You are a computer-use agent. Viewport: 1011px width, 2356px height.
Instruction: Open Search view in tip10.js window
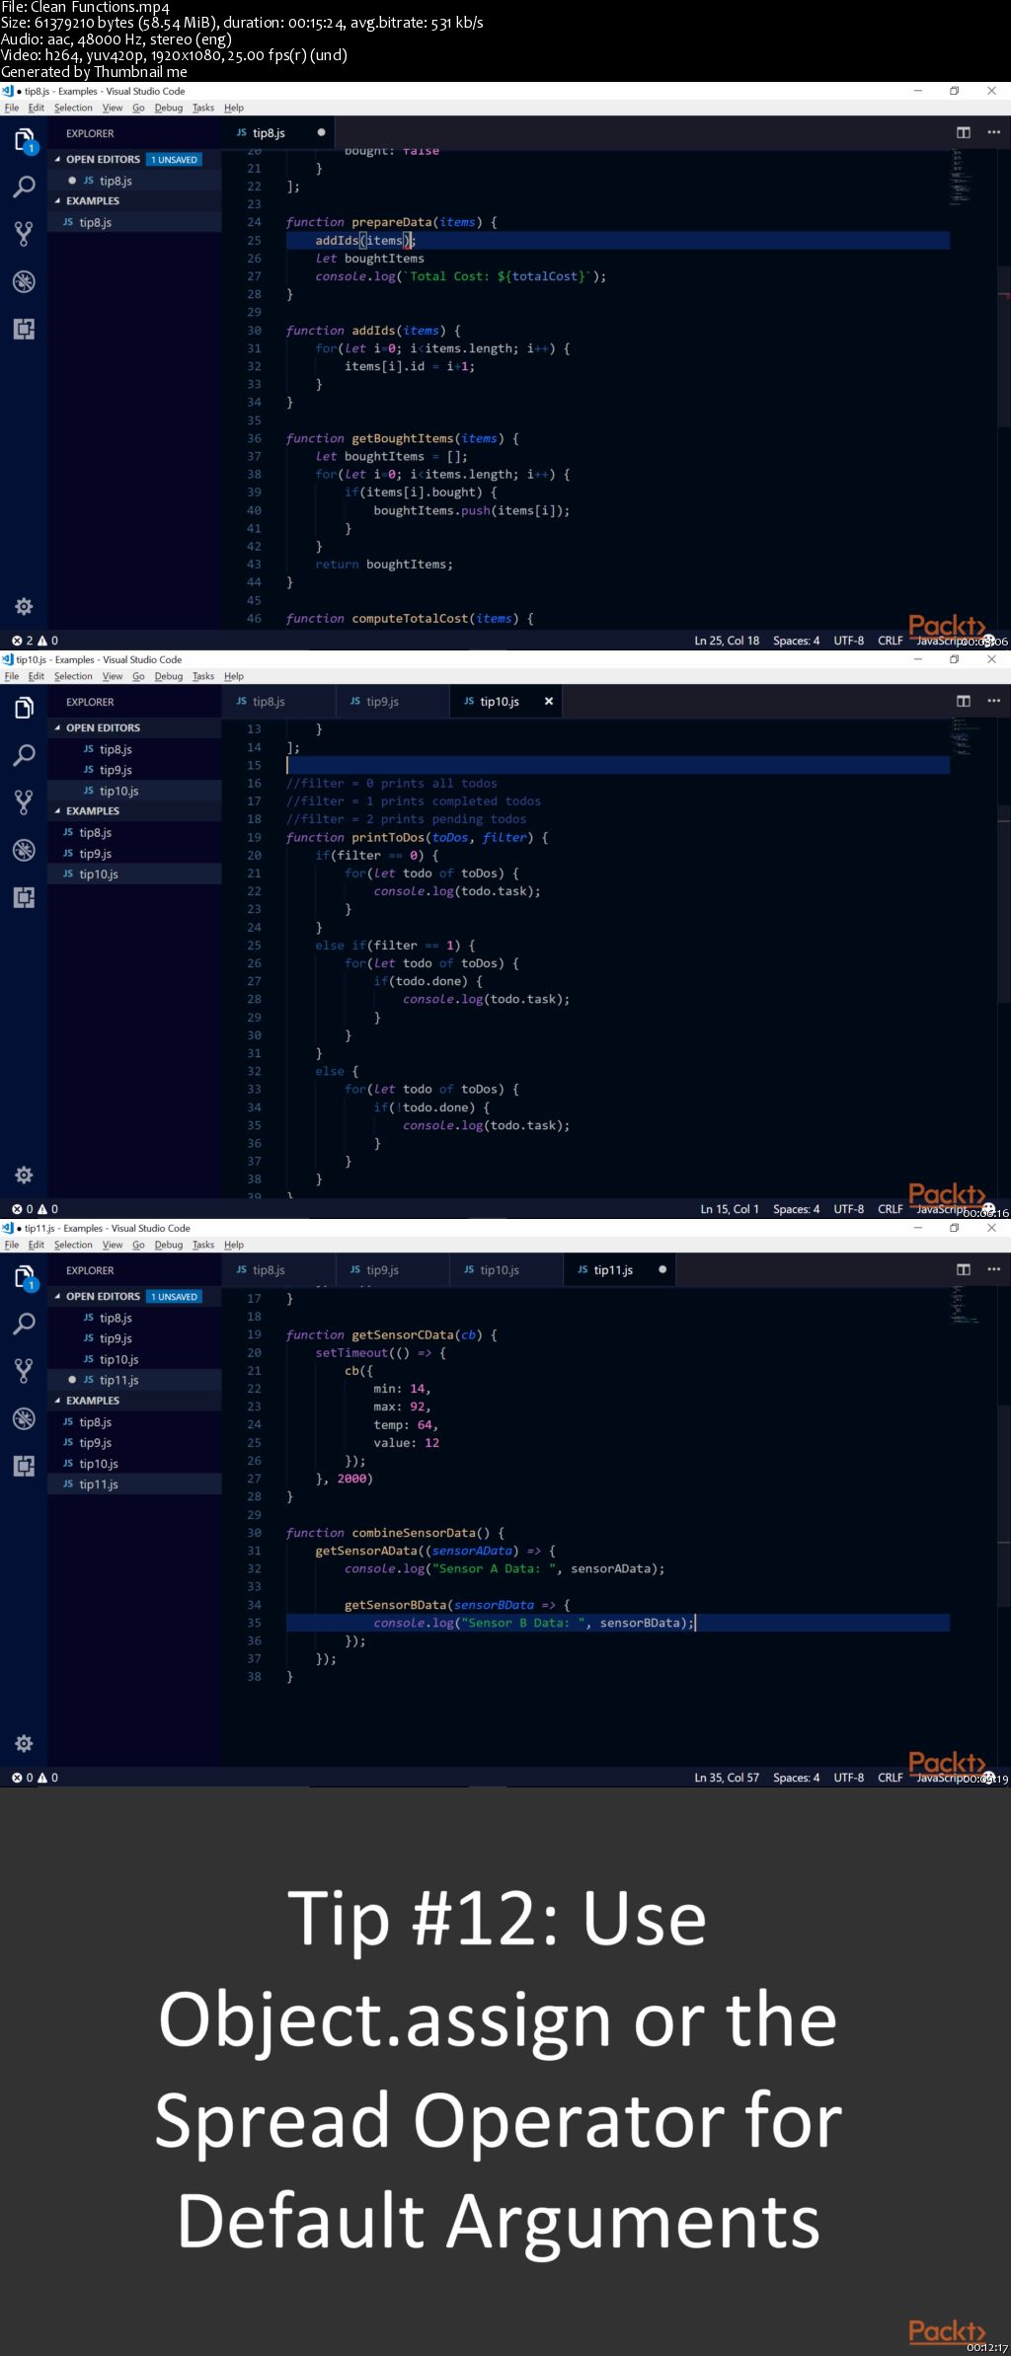(x=24, y=755)
